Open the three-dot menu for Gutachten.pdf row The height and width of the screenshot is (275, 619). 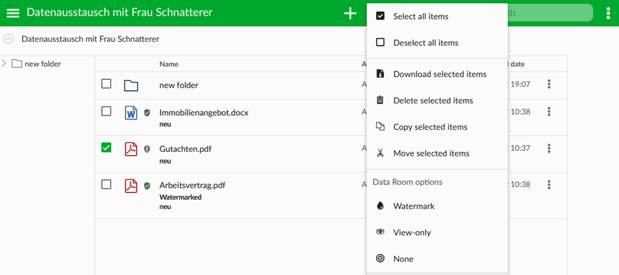point(549,149)
